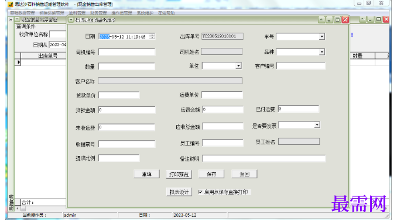Maximize the sales order dialog
This screenshot has width=397, height=222.
pyautogui.click(x=337, y=20)
